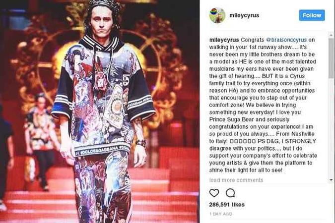
Task: Click the model's crown in the photo
Action: tap(104, 4)
